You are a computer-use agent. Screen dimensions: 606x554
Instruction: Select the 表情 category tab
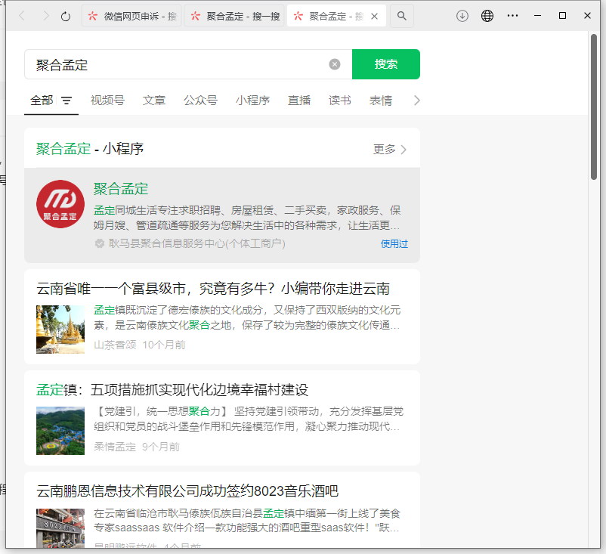(381, 101)
